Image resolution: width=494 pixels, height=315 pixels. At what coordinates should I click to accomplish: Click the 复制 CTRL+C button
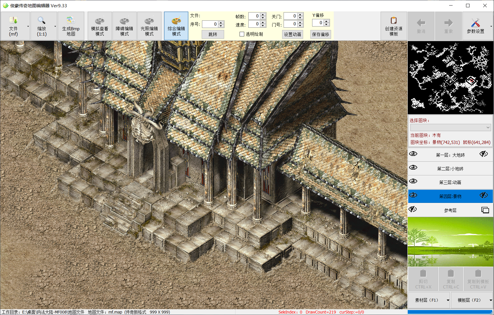point(451,279)
